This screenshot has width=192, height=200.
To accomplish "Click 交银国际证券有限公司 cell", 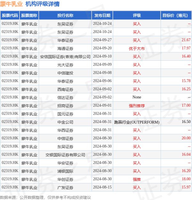I will [x=65, y=155].
